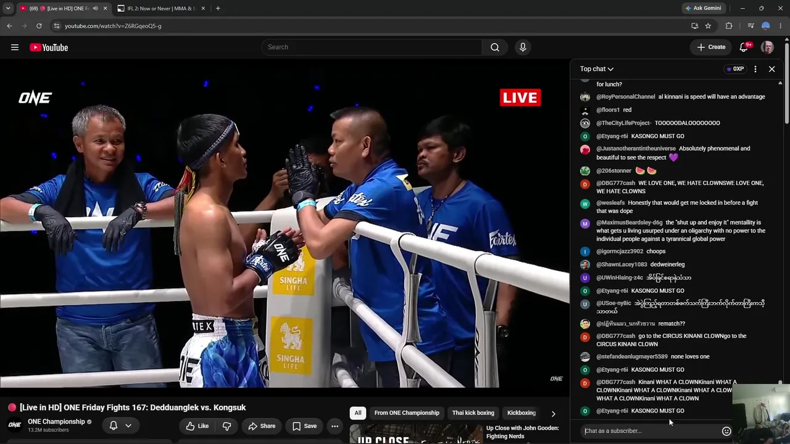Click the magnifier search button

coord(495,47)
